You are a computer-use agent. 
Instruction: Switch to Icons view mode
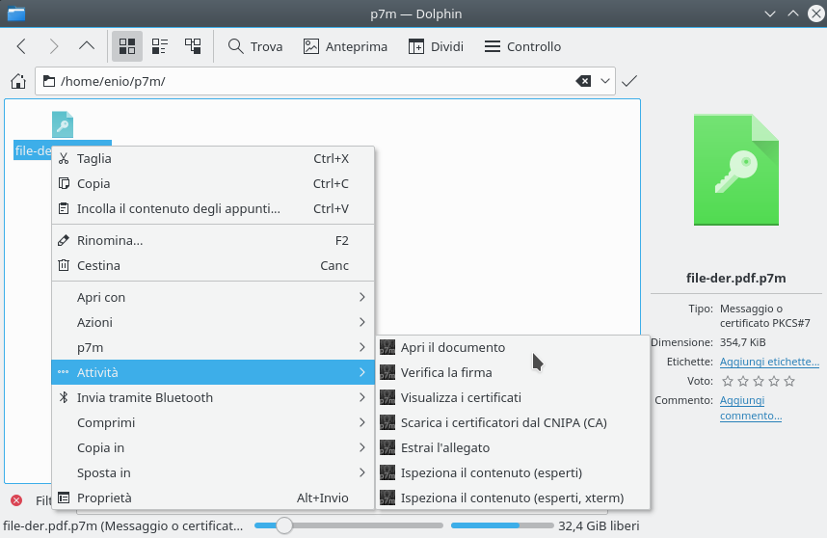pos(127,46)
